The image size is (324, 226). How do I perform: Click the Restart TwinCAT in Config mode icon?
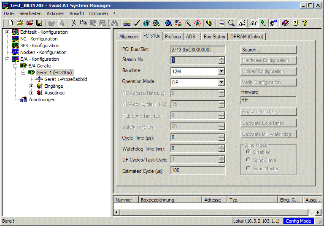(x=168, y=23)
